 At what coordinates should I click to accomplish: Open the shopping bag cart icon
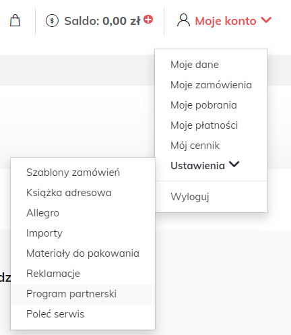(15, 21)
